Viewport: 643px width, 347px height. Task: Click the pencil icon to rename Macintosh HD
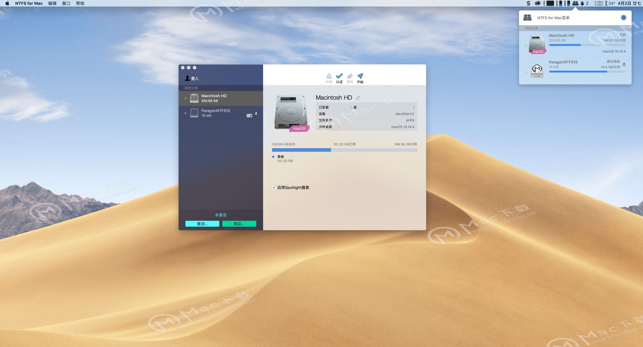358,98
